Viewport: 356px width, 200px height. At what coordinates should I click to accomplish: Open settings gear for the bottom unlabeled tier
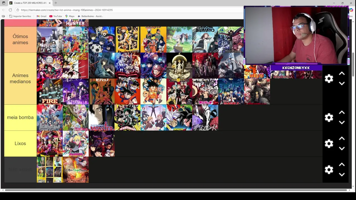point(329,170)
